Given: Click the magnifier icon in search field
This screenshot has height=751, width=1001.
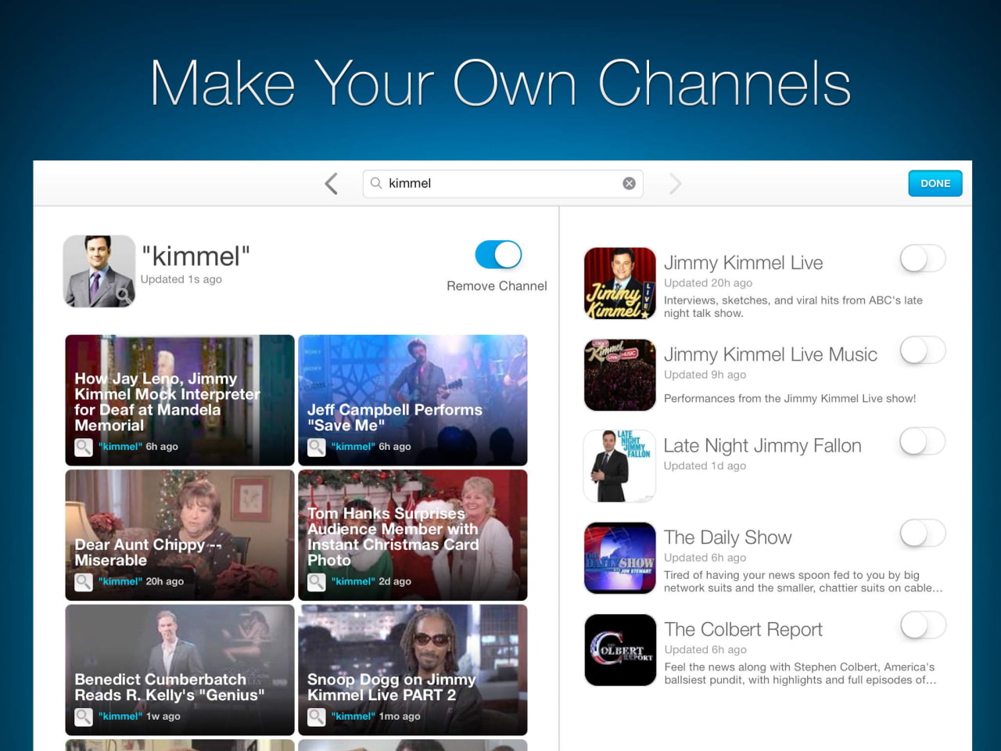Looking at the screenshot, I should 376,183.
